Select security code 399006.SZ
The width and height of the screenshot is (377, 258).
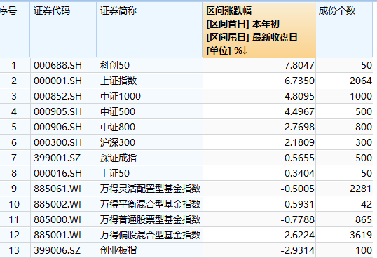[57, 250]
